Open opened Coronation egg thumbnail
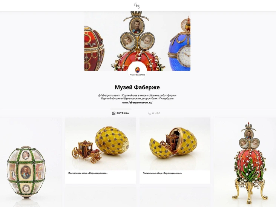This screenshot has width=276, height=207. (175, 144)
